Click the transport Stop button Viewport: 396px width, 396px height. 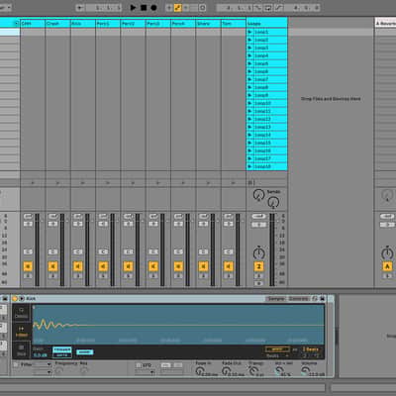coord(144,7)
